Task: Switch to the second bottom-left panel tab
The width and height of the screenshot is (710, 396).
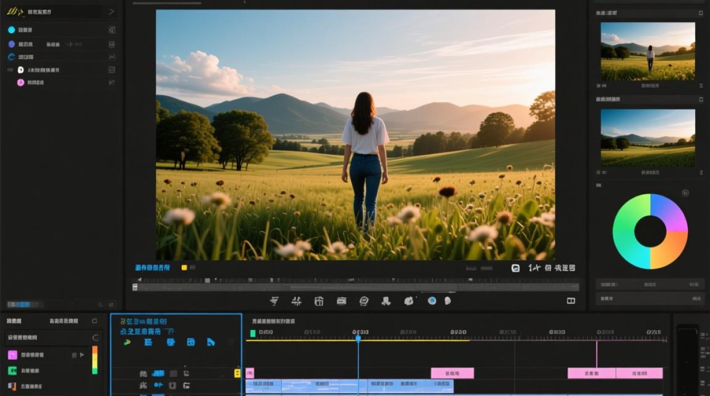Action: click(64, 321)
